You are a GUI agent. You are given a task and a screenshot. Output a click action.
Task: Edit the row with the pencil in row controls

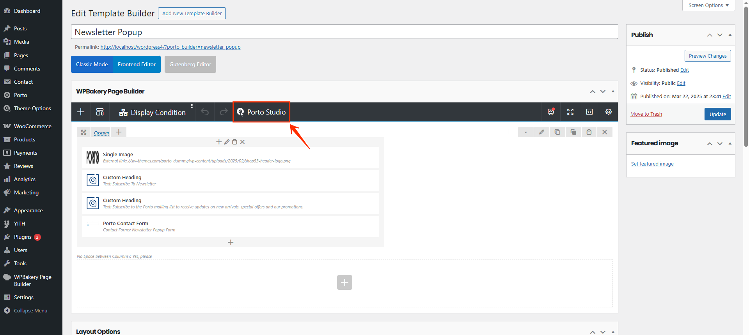coord(541,132)
